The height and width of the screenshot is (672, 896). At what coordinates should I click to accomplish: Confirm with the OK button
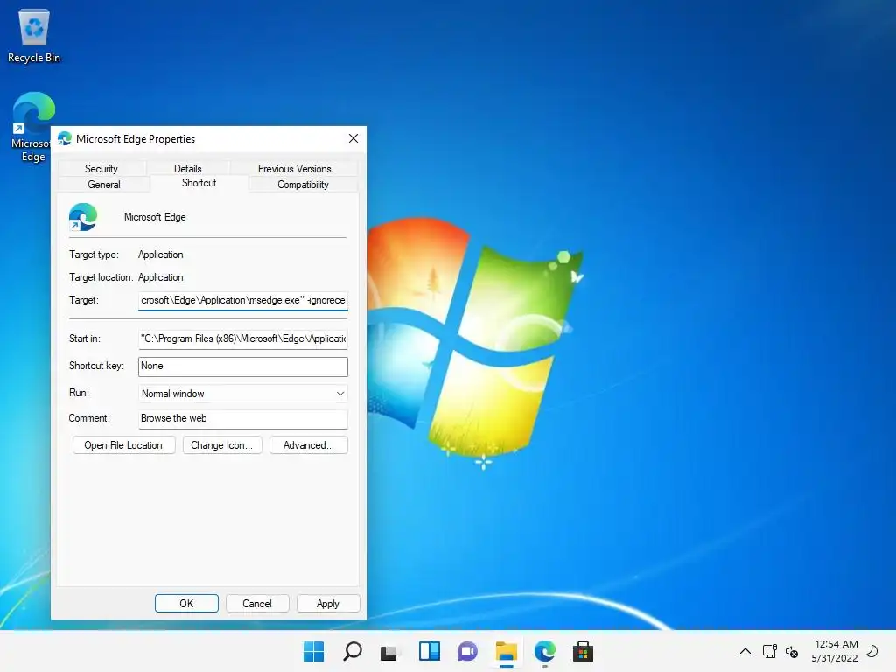(x=186, y=604)
